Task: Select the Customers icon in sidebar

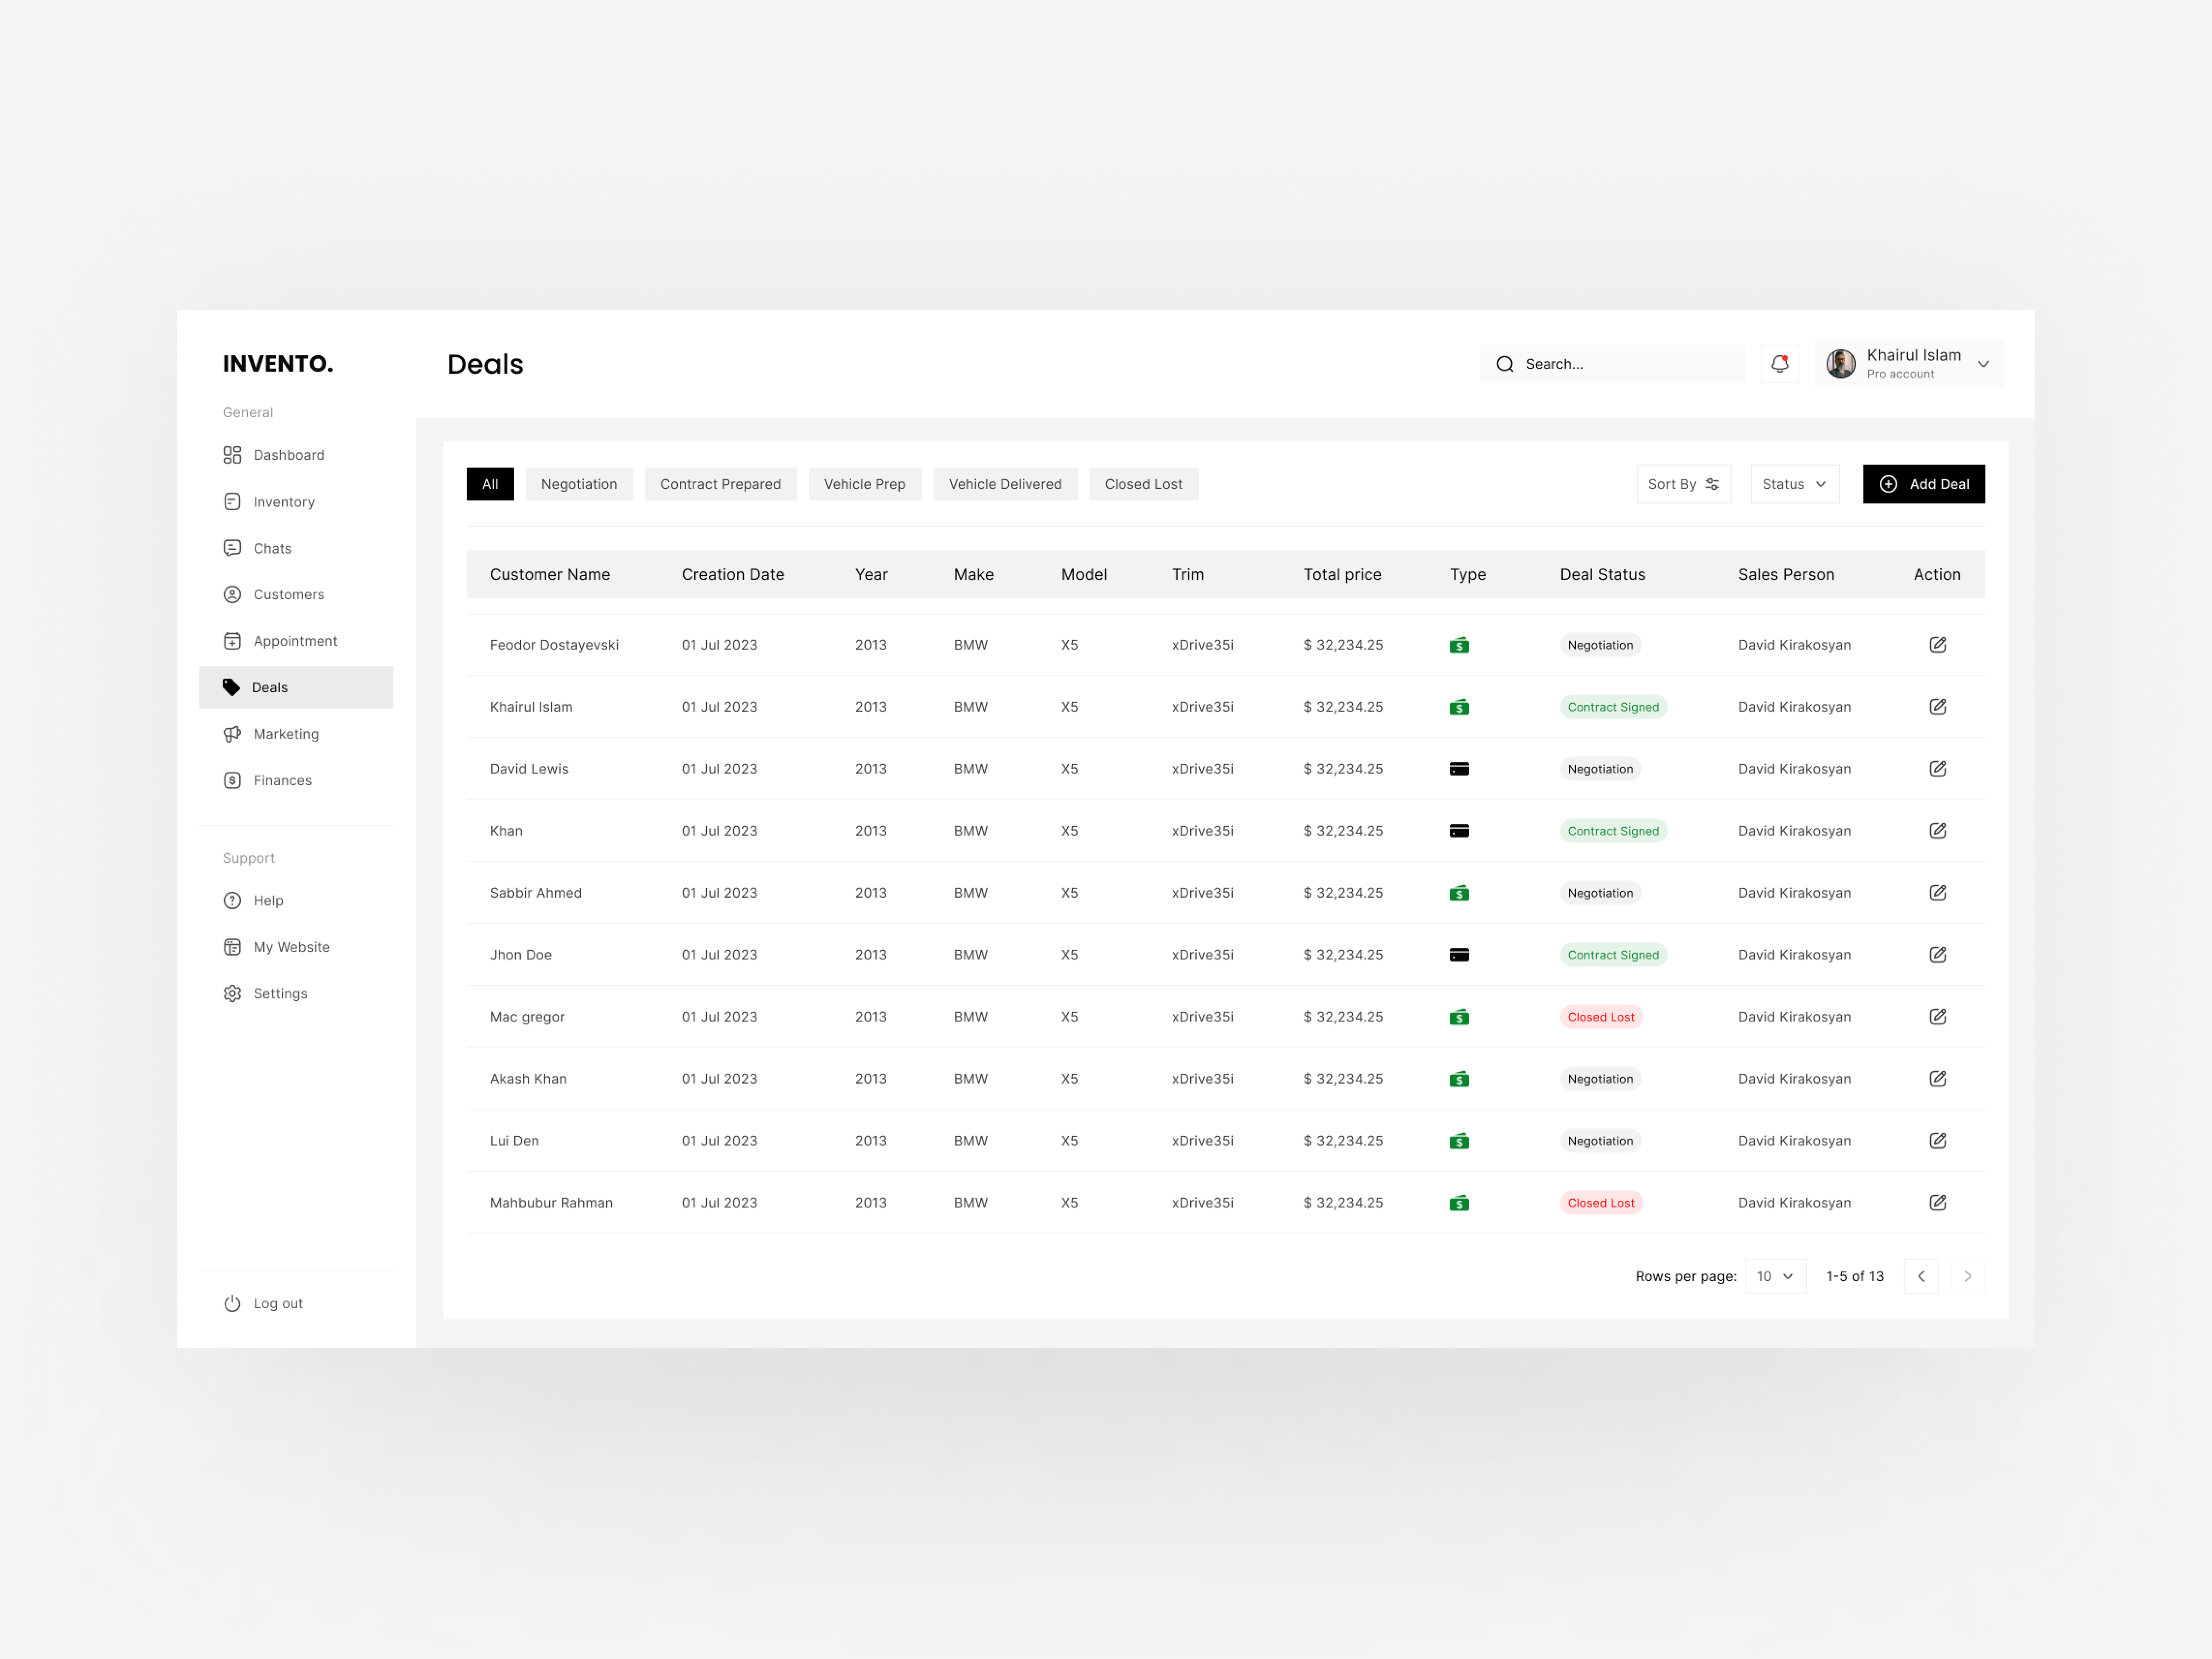Action: [232, 594]
